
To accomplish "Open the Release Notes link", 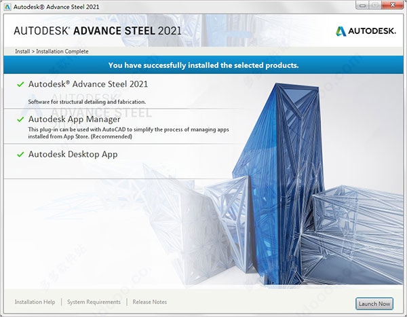I will [x=149, y=302].
